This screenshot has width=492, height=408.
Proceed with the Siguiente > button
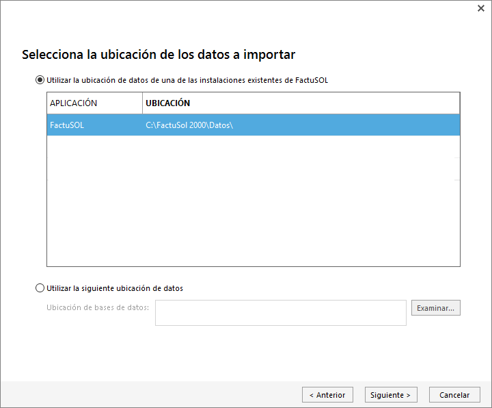coord(390,395)
